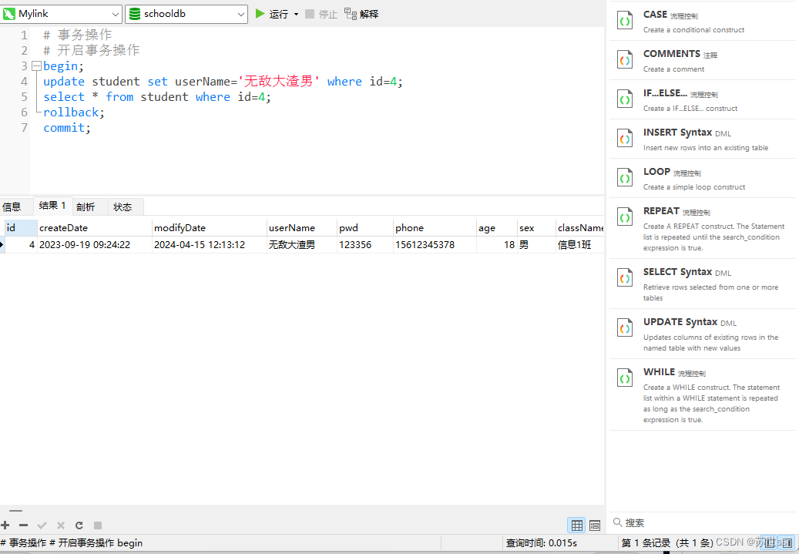The height and width of the screenshot is (554, 799).
Task: Run the query with the green Run icon
Action: [x=260, y=13]
